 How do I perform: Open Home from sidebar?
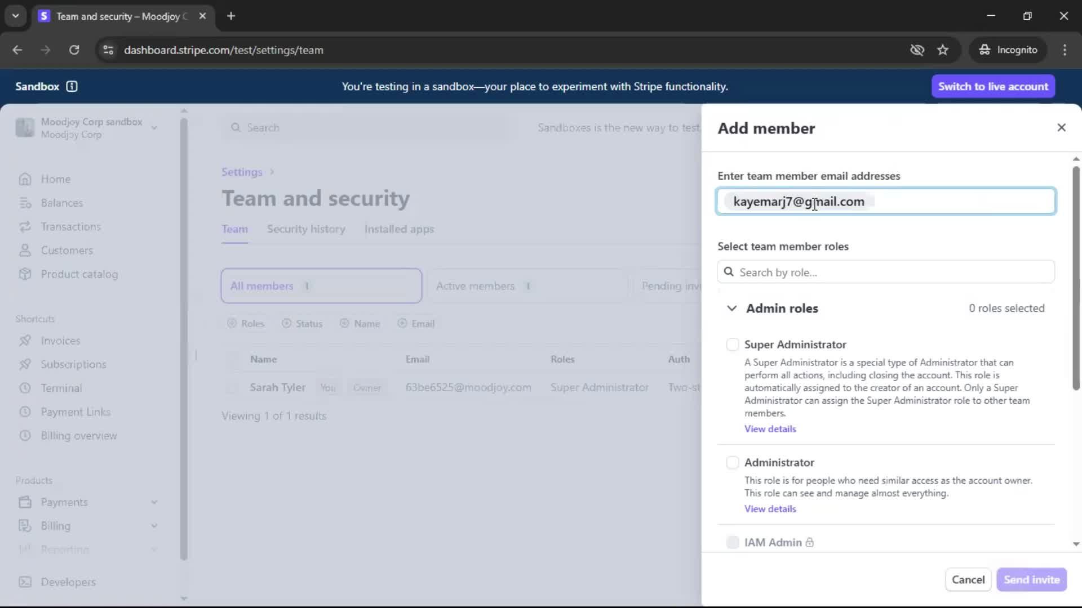(55, 179)
